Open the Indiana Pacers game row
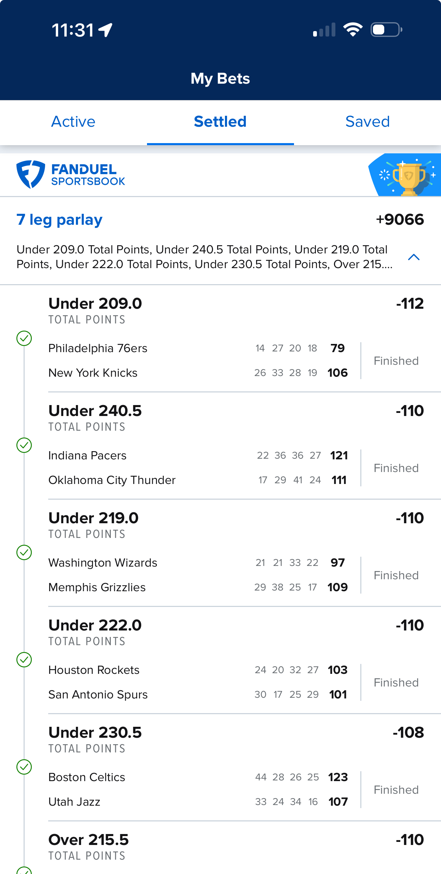Screen dimensions: 441x874 (198, 455)
